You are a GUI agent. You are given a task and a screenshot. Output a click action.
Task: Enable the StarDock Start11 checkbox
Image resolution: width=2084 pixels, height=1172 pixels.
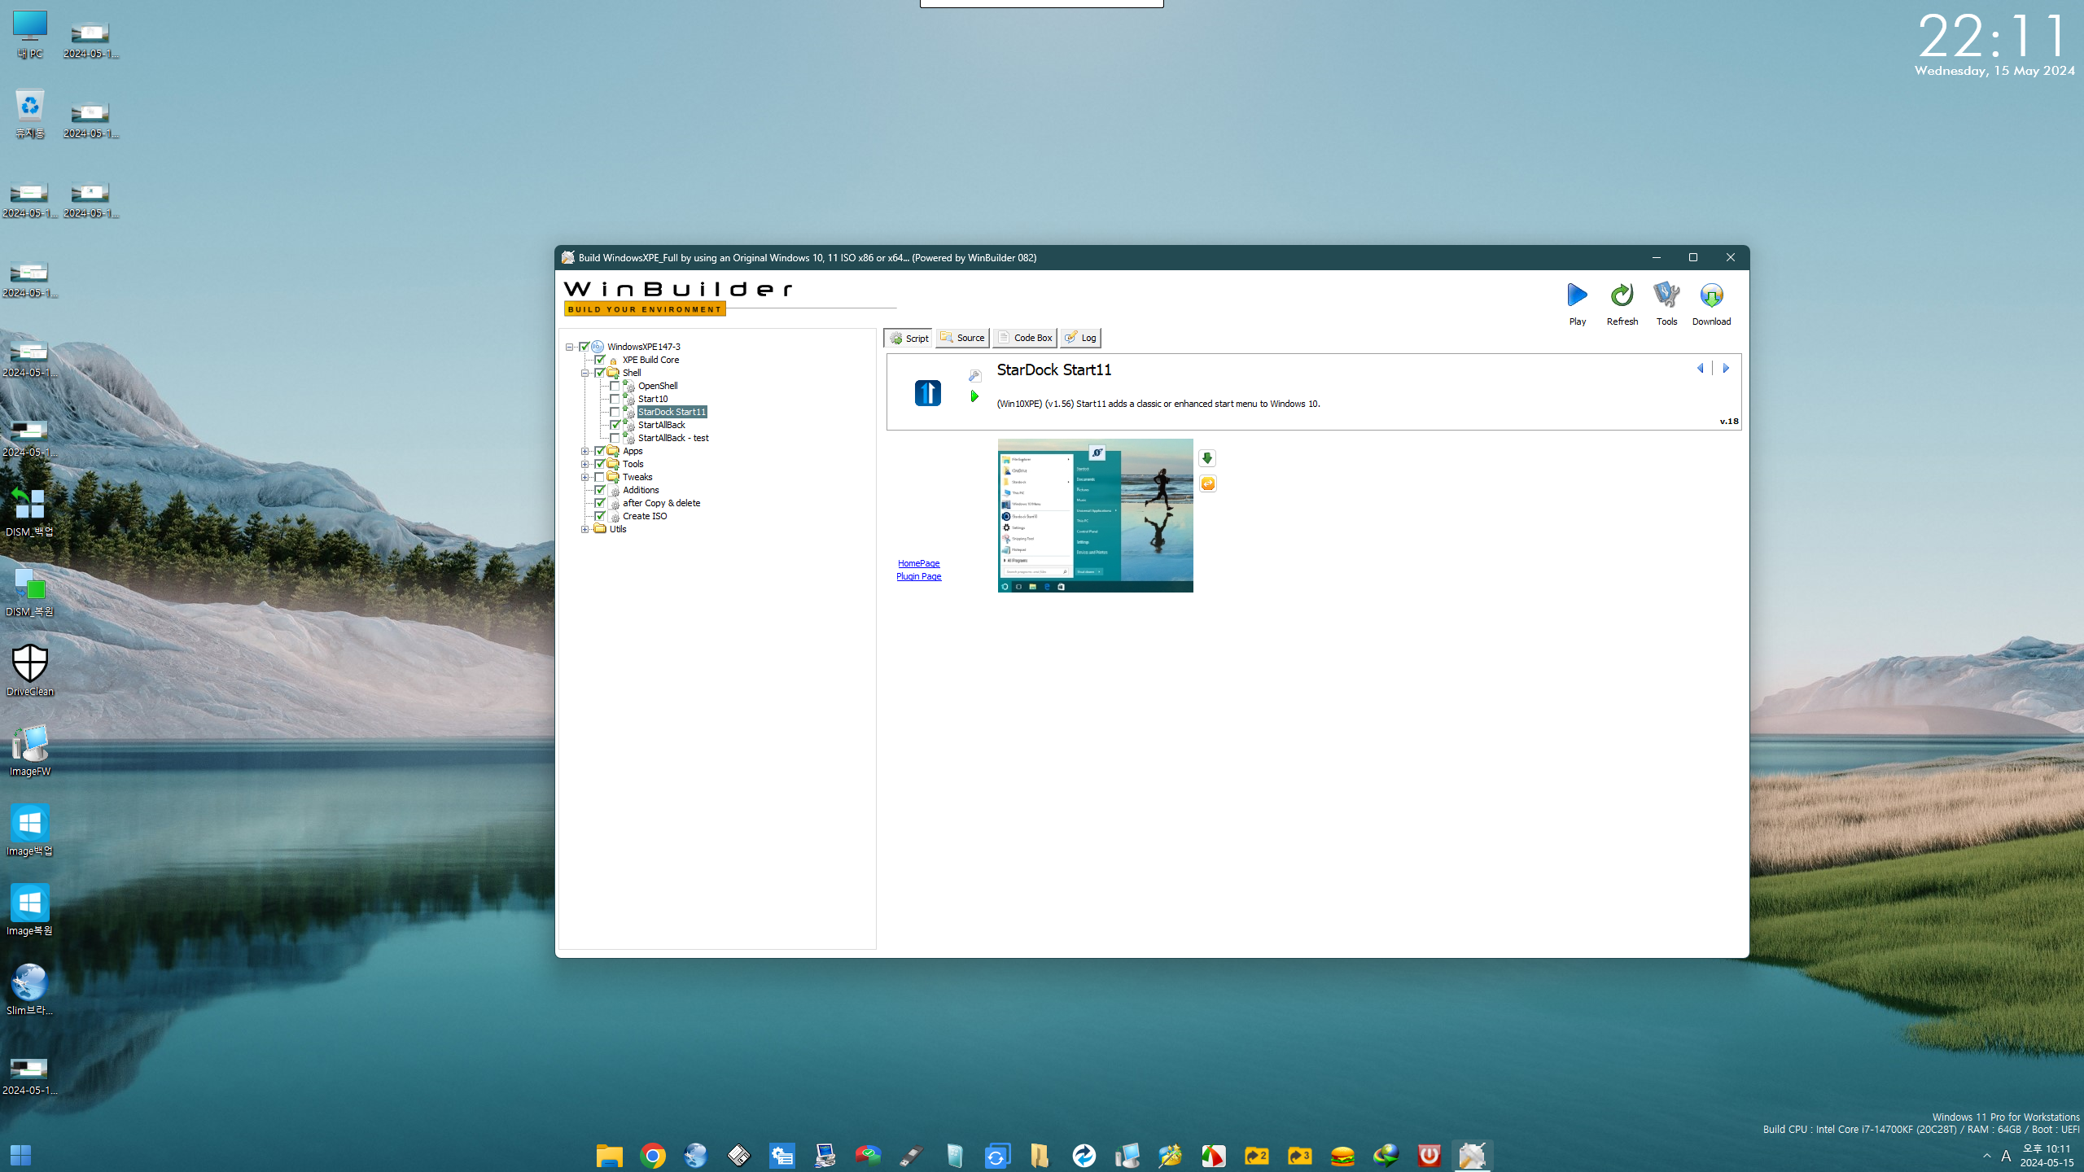[x=615, y=412]
